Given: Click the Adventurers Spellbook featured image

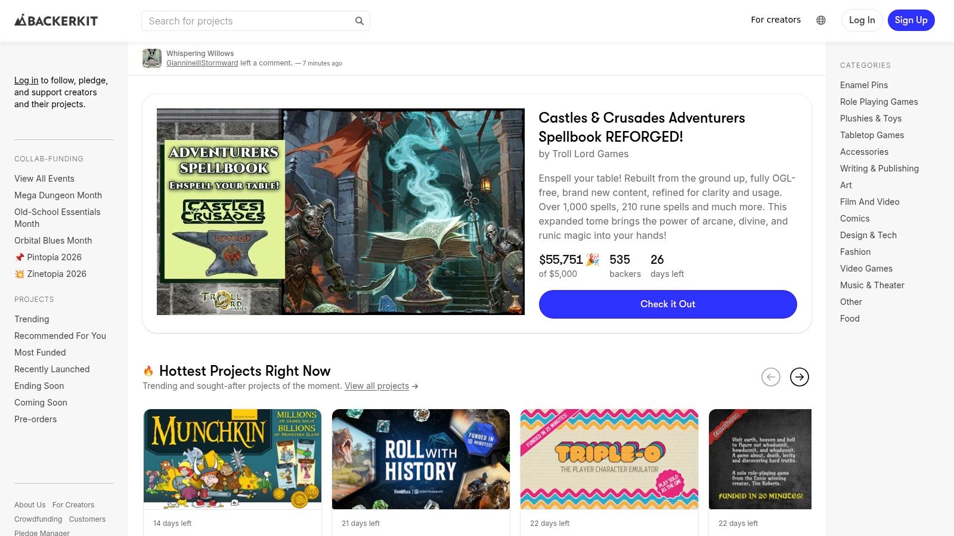Looking at the screenshot, I should coord(340,211).
